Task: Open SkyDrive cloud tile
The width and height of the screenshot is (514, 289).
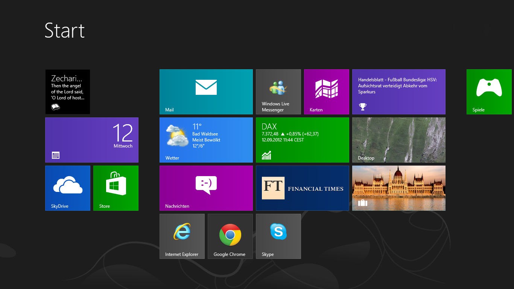Action: (67, 188)
